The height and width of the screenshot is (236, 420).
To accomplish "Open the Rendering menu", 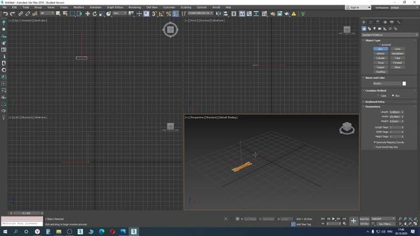I will click(135, 7).
